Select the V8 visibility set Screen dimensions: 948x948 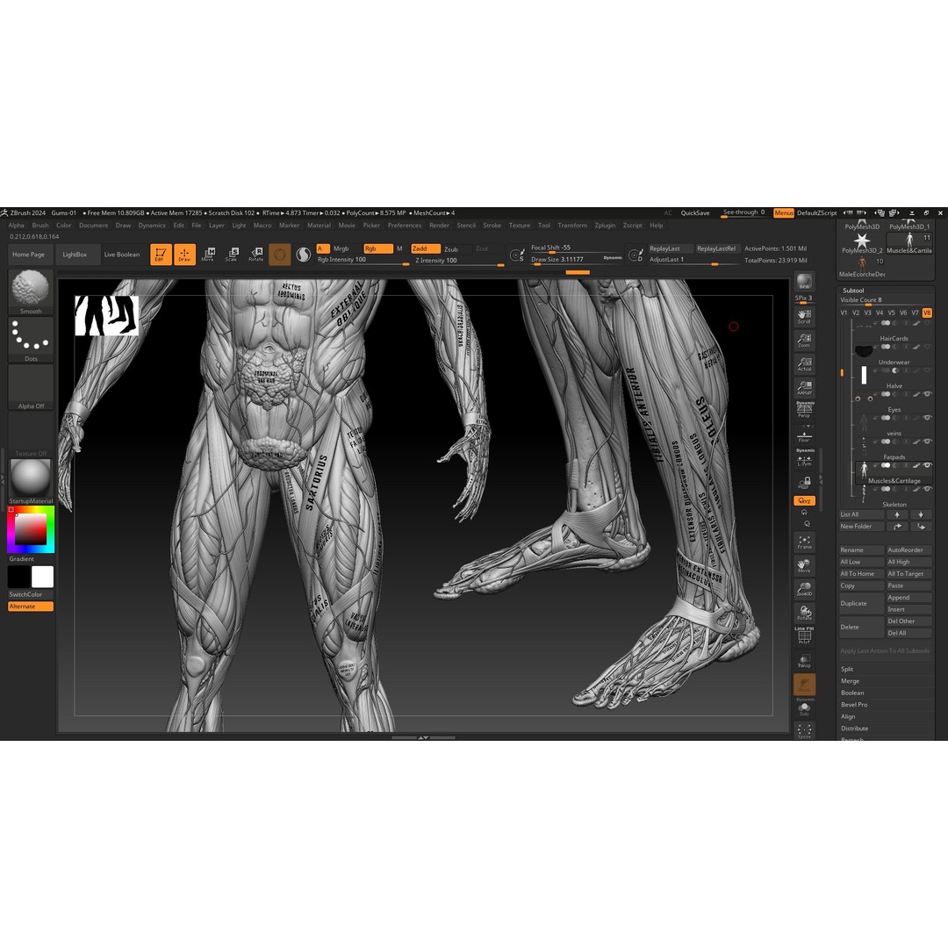pyautogui.click(x=927, y=312)
